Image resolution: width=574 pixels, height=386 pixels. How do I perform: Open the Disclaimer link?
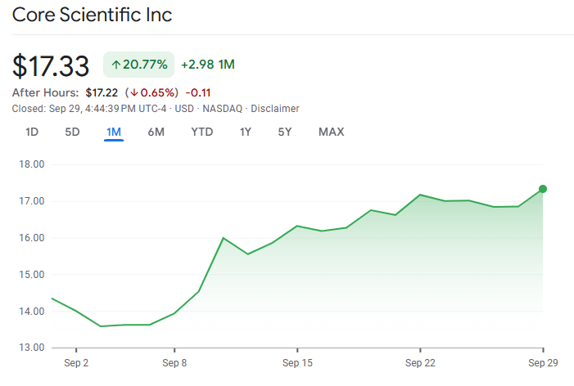click(275, 109)
